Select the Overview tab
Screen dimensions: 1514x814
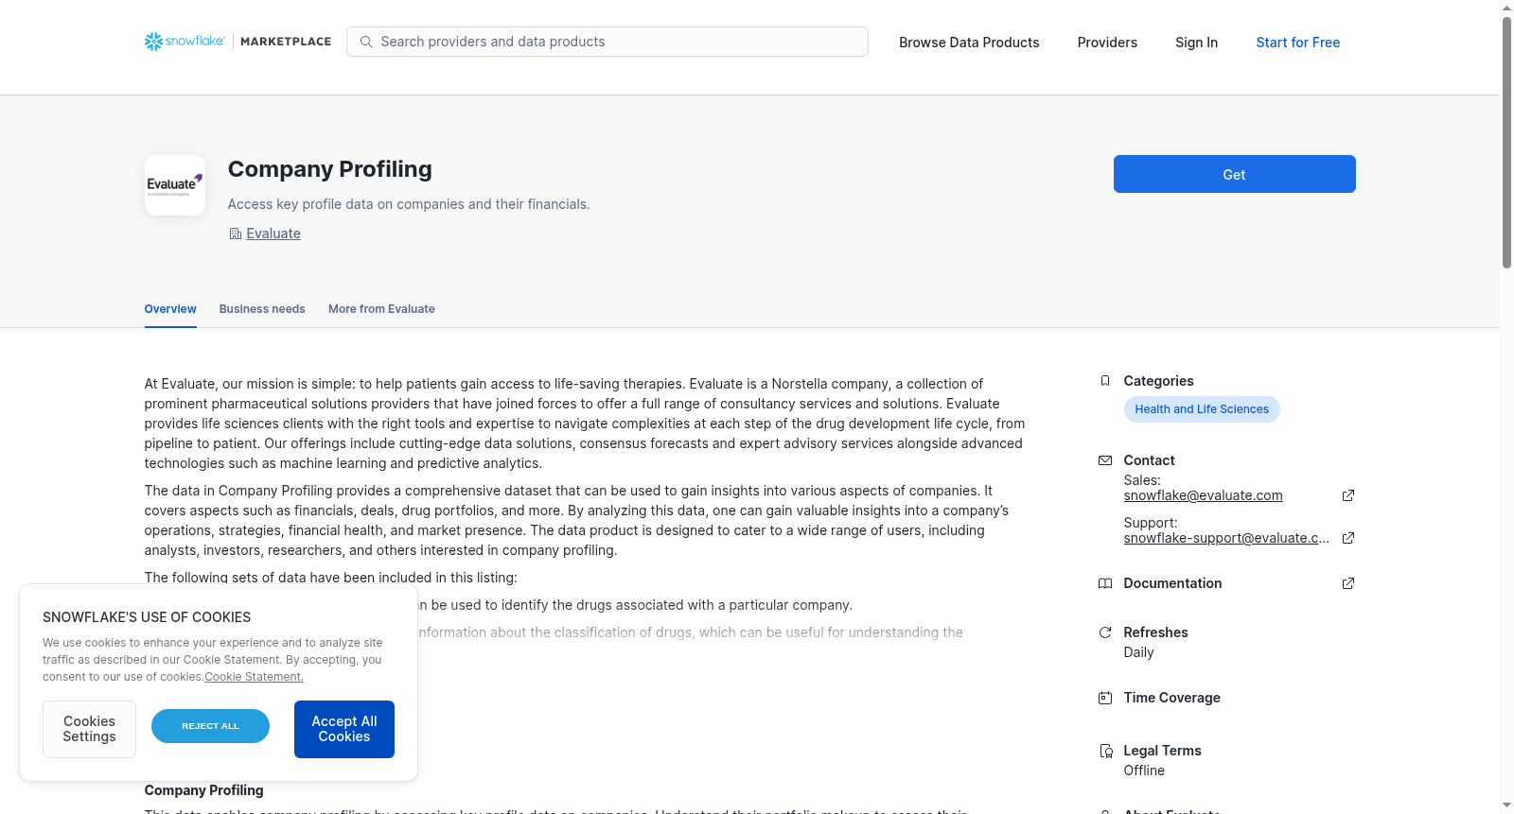coord(170,309)
